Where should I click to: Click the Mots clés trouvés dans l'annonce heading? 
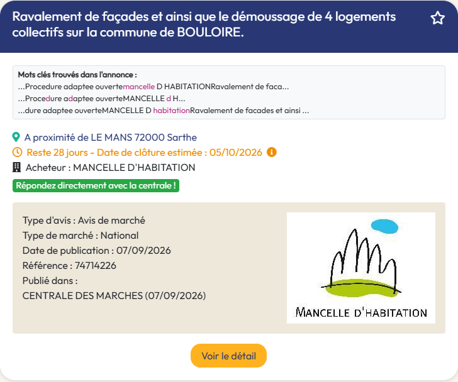(77, 75)
